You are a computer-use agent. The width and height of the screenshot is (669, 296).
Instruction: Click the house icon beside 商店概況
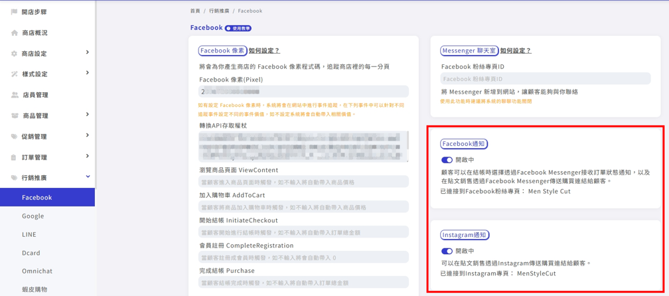(14, 33)
